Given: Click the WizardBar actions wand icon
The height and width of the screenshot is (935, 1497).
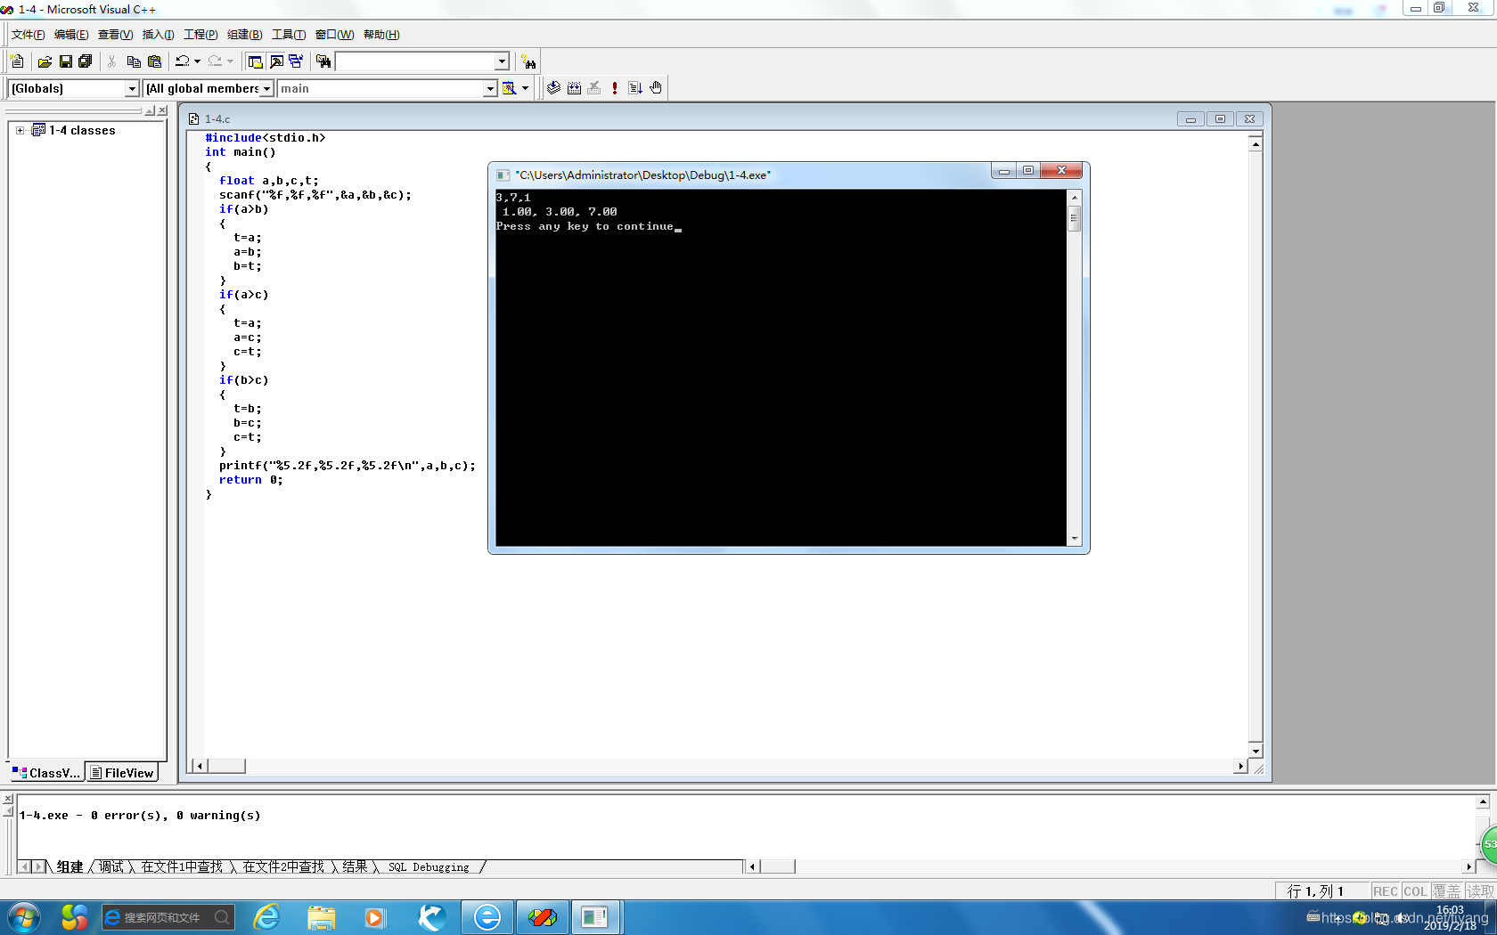Looking at the screenshot, I should tap(509, 88).
